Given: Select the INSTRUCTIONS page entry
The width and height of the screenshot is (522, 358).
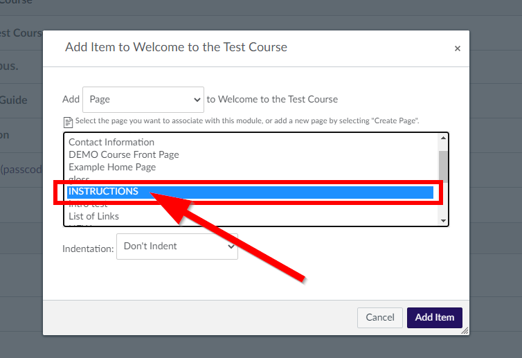Looking at the screenshot, I should click(x=251, y=192).
